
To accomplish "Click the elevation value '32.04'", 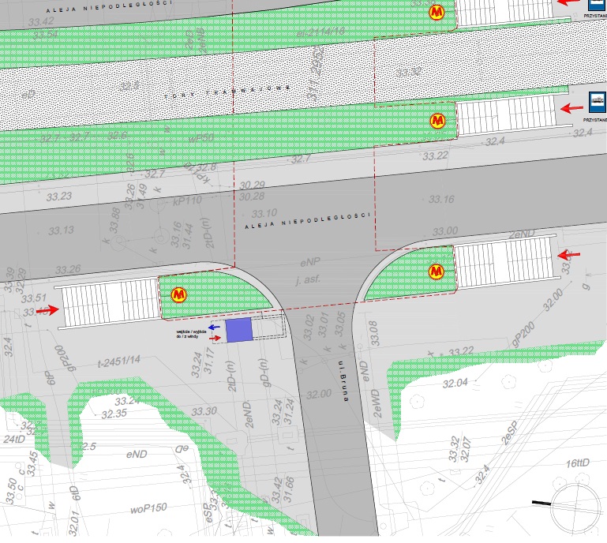I will [x=455, y=383].
